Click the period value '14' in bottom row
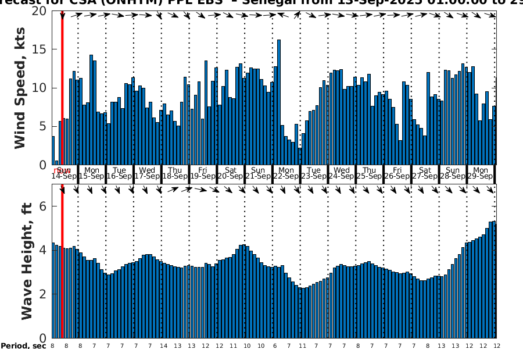The image size is (523, 349). tap(163, 346)
